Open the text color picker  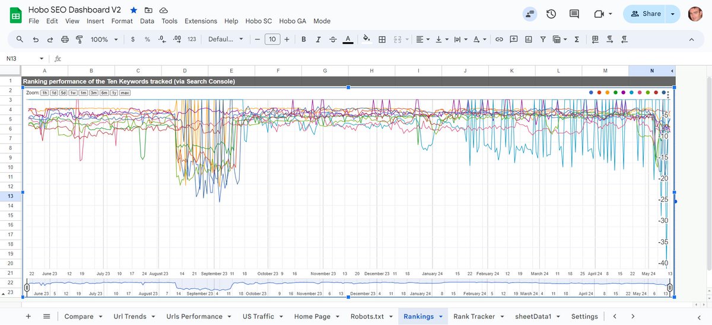(348, 39)
